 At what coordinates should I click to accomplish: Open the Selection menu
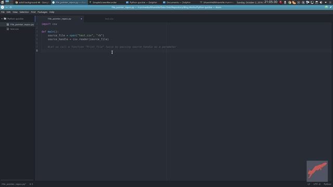tap(24, 12)
